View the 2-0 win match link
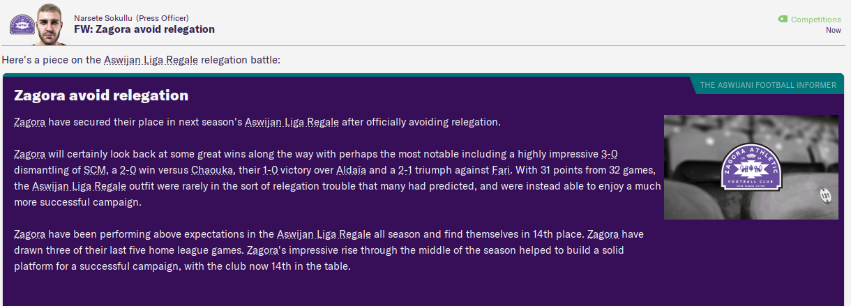The height and width of the screenshot is (306, 851). click(x=128, y=170)
